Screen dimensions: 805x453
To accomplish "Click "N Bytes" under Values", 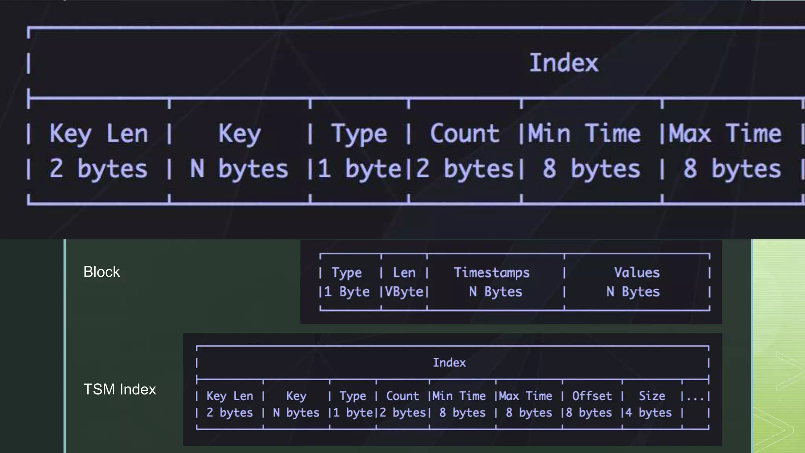I will (x=633, y=292).
